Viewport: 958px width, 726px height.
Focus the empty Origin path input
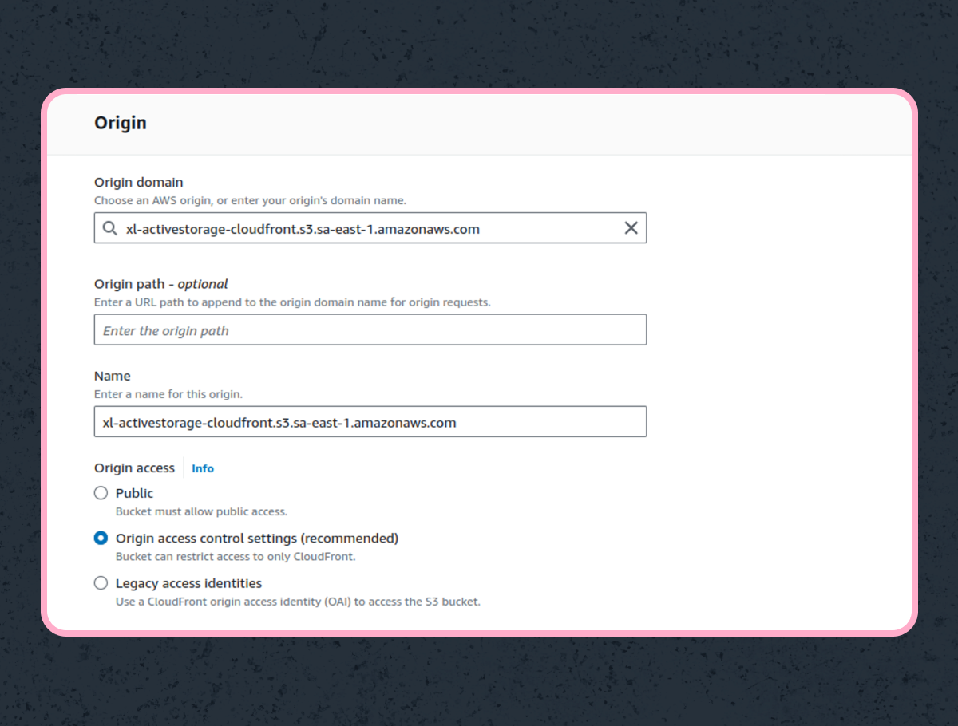[x=370, y=330]
